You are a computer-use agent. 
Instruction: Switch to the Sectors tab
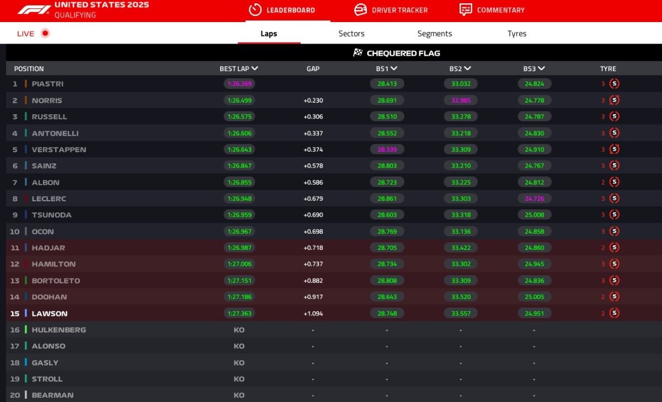tap(351, 34)
